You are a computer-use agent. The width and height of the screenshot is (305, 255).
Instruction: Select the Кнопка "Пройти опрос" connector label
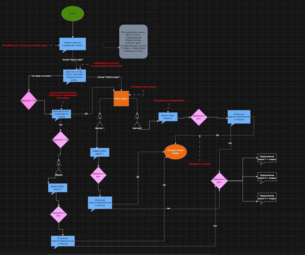(x=109, y=77)
